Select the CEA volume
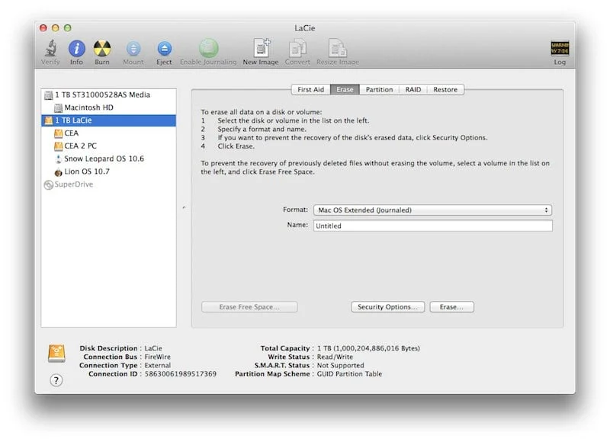 [x=108, y=133]
